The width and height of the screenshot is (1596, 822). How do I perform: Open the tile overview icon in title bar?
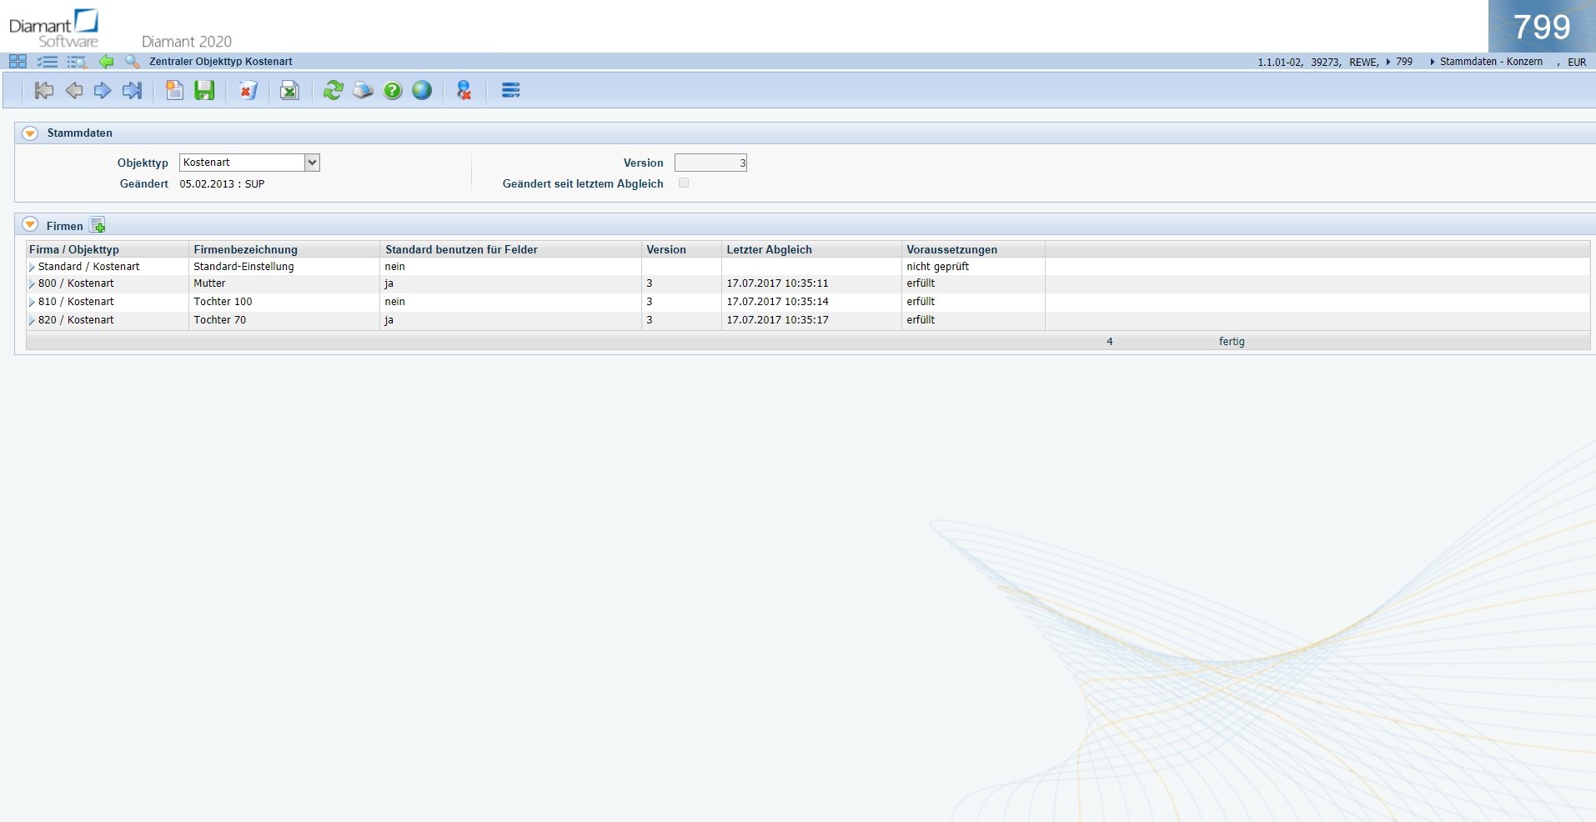pos(18,62)
